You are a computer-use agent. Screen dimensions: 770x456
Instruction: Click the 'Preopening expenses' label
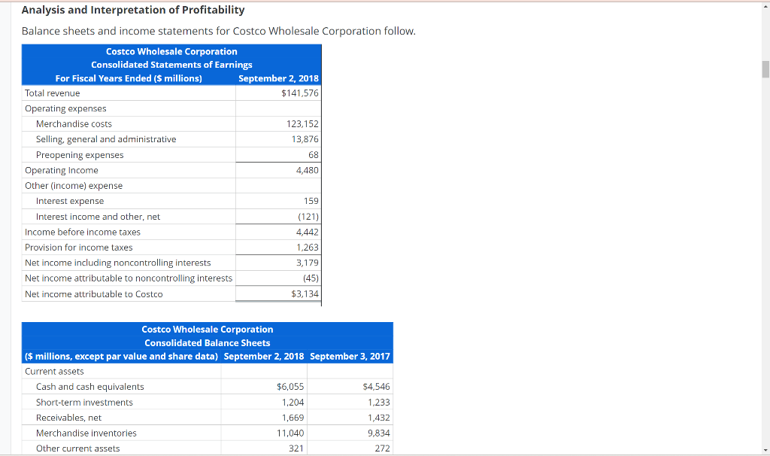pyautogui.click(x=80, y=155)
